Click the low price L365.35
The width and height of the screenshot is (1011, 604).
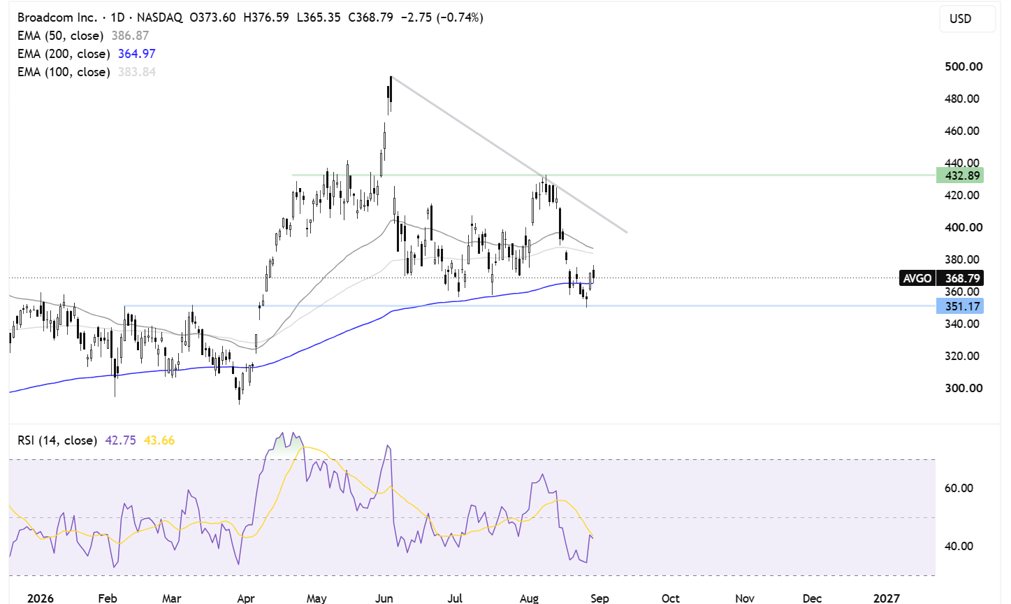coord(319,17)
